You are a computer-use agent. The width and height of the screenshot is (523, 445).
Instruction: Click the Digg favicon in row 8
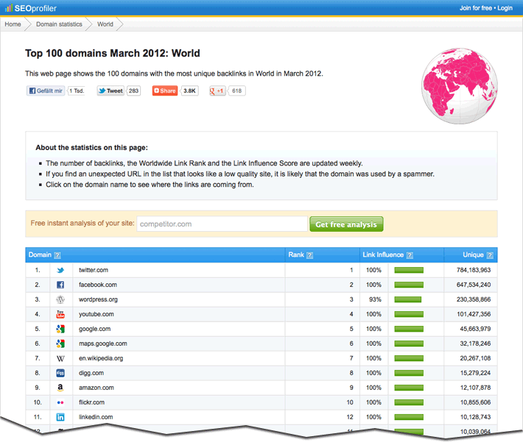60,373
